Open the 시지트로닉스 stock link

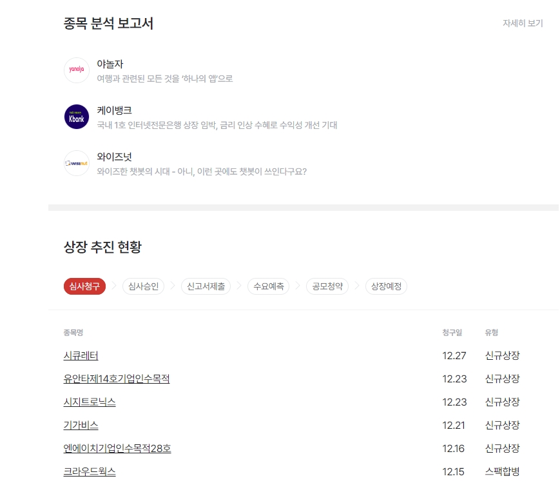pos(90,402)
